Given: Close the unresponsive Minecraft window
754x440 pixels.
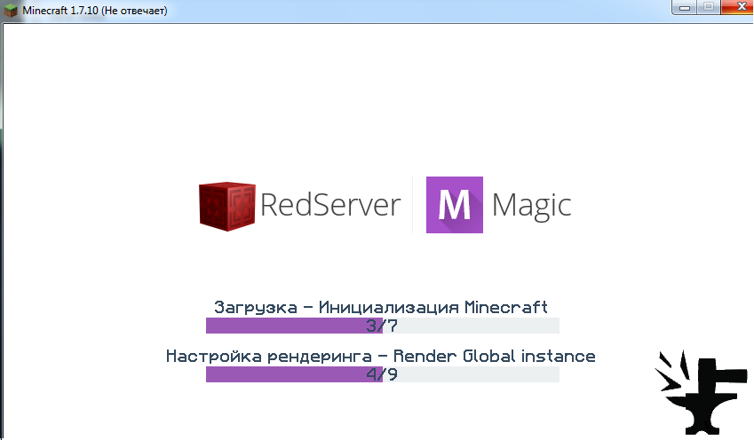Looking at the screenshot, I should pyautogui.click(x=738, y=7).
